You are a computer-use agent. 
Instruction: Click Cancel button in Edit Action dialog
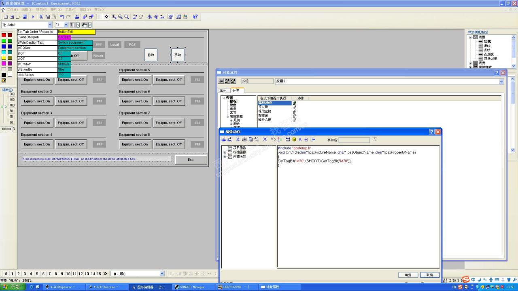tap(429, 275)
